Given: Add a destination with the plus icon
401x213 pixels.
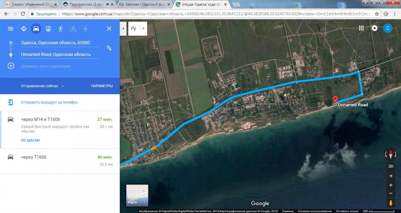Looking at the screenshot, I should (11, 66).
